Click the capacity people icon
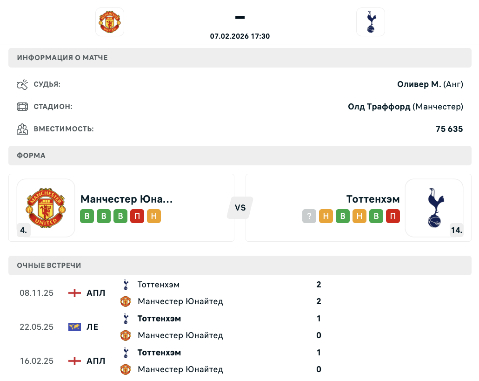479x381 pixels. 22,129
